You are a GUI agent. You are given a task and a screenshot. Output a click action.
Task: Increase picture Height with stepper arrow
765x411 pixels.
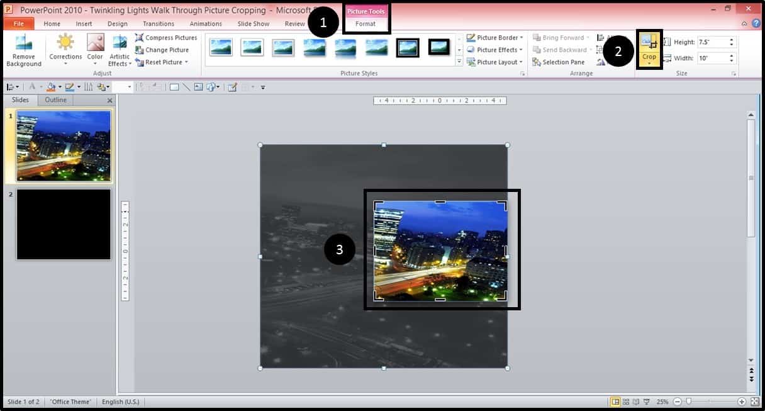click(x=732, y=40)
